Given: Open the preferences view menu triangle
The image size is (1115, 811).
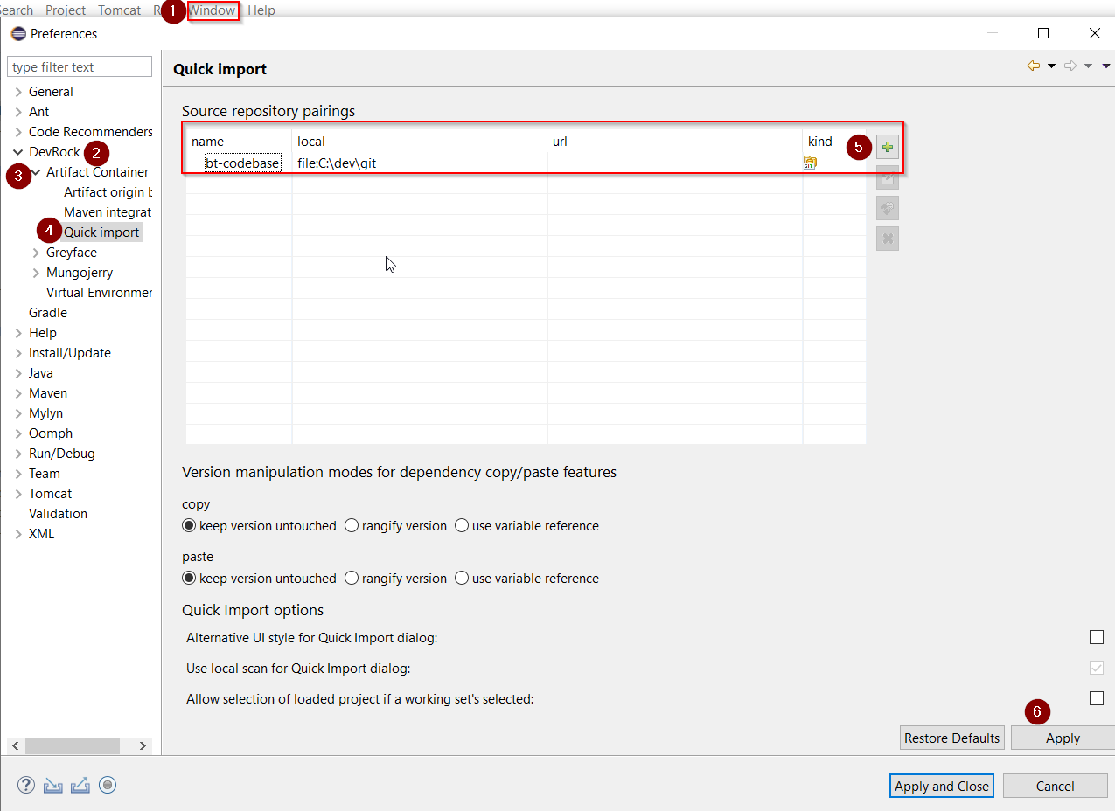Looking at the screenshot, I should [x=1106, y=66].
